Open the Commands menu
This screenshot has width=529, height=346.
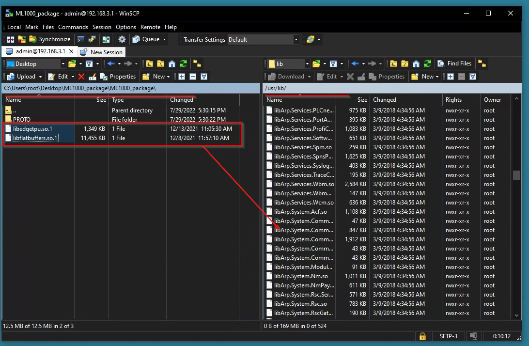click(x=73, y=27)
